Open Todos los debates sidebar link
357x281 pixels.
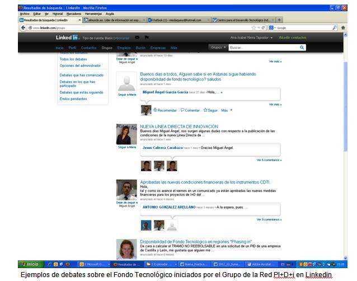73,59
